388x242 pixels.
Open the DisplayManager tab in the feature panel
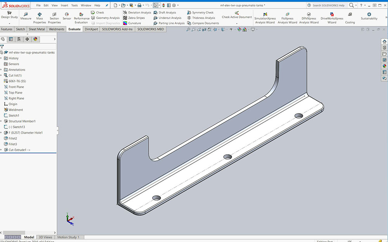click(35, 39)
